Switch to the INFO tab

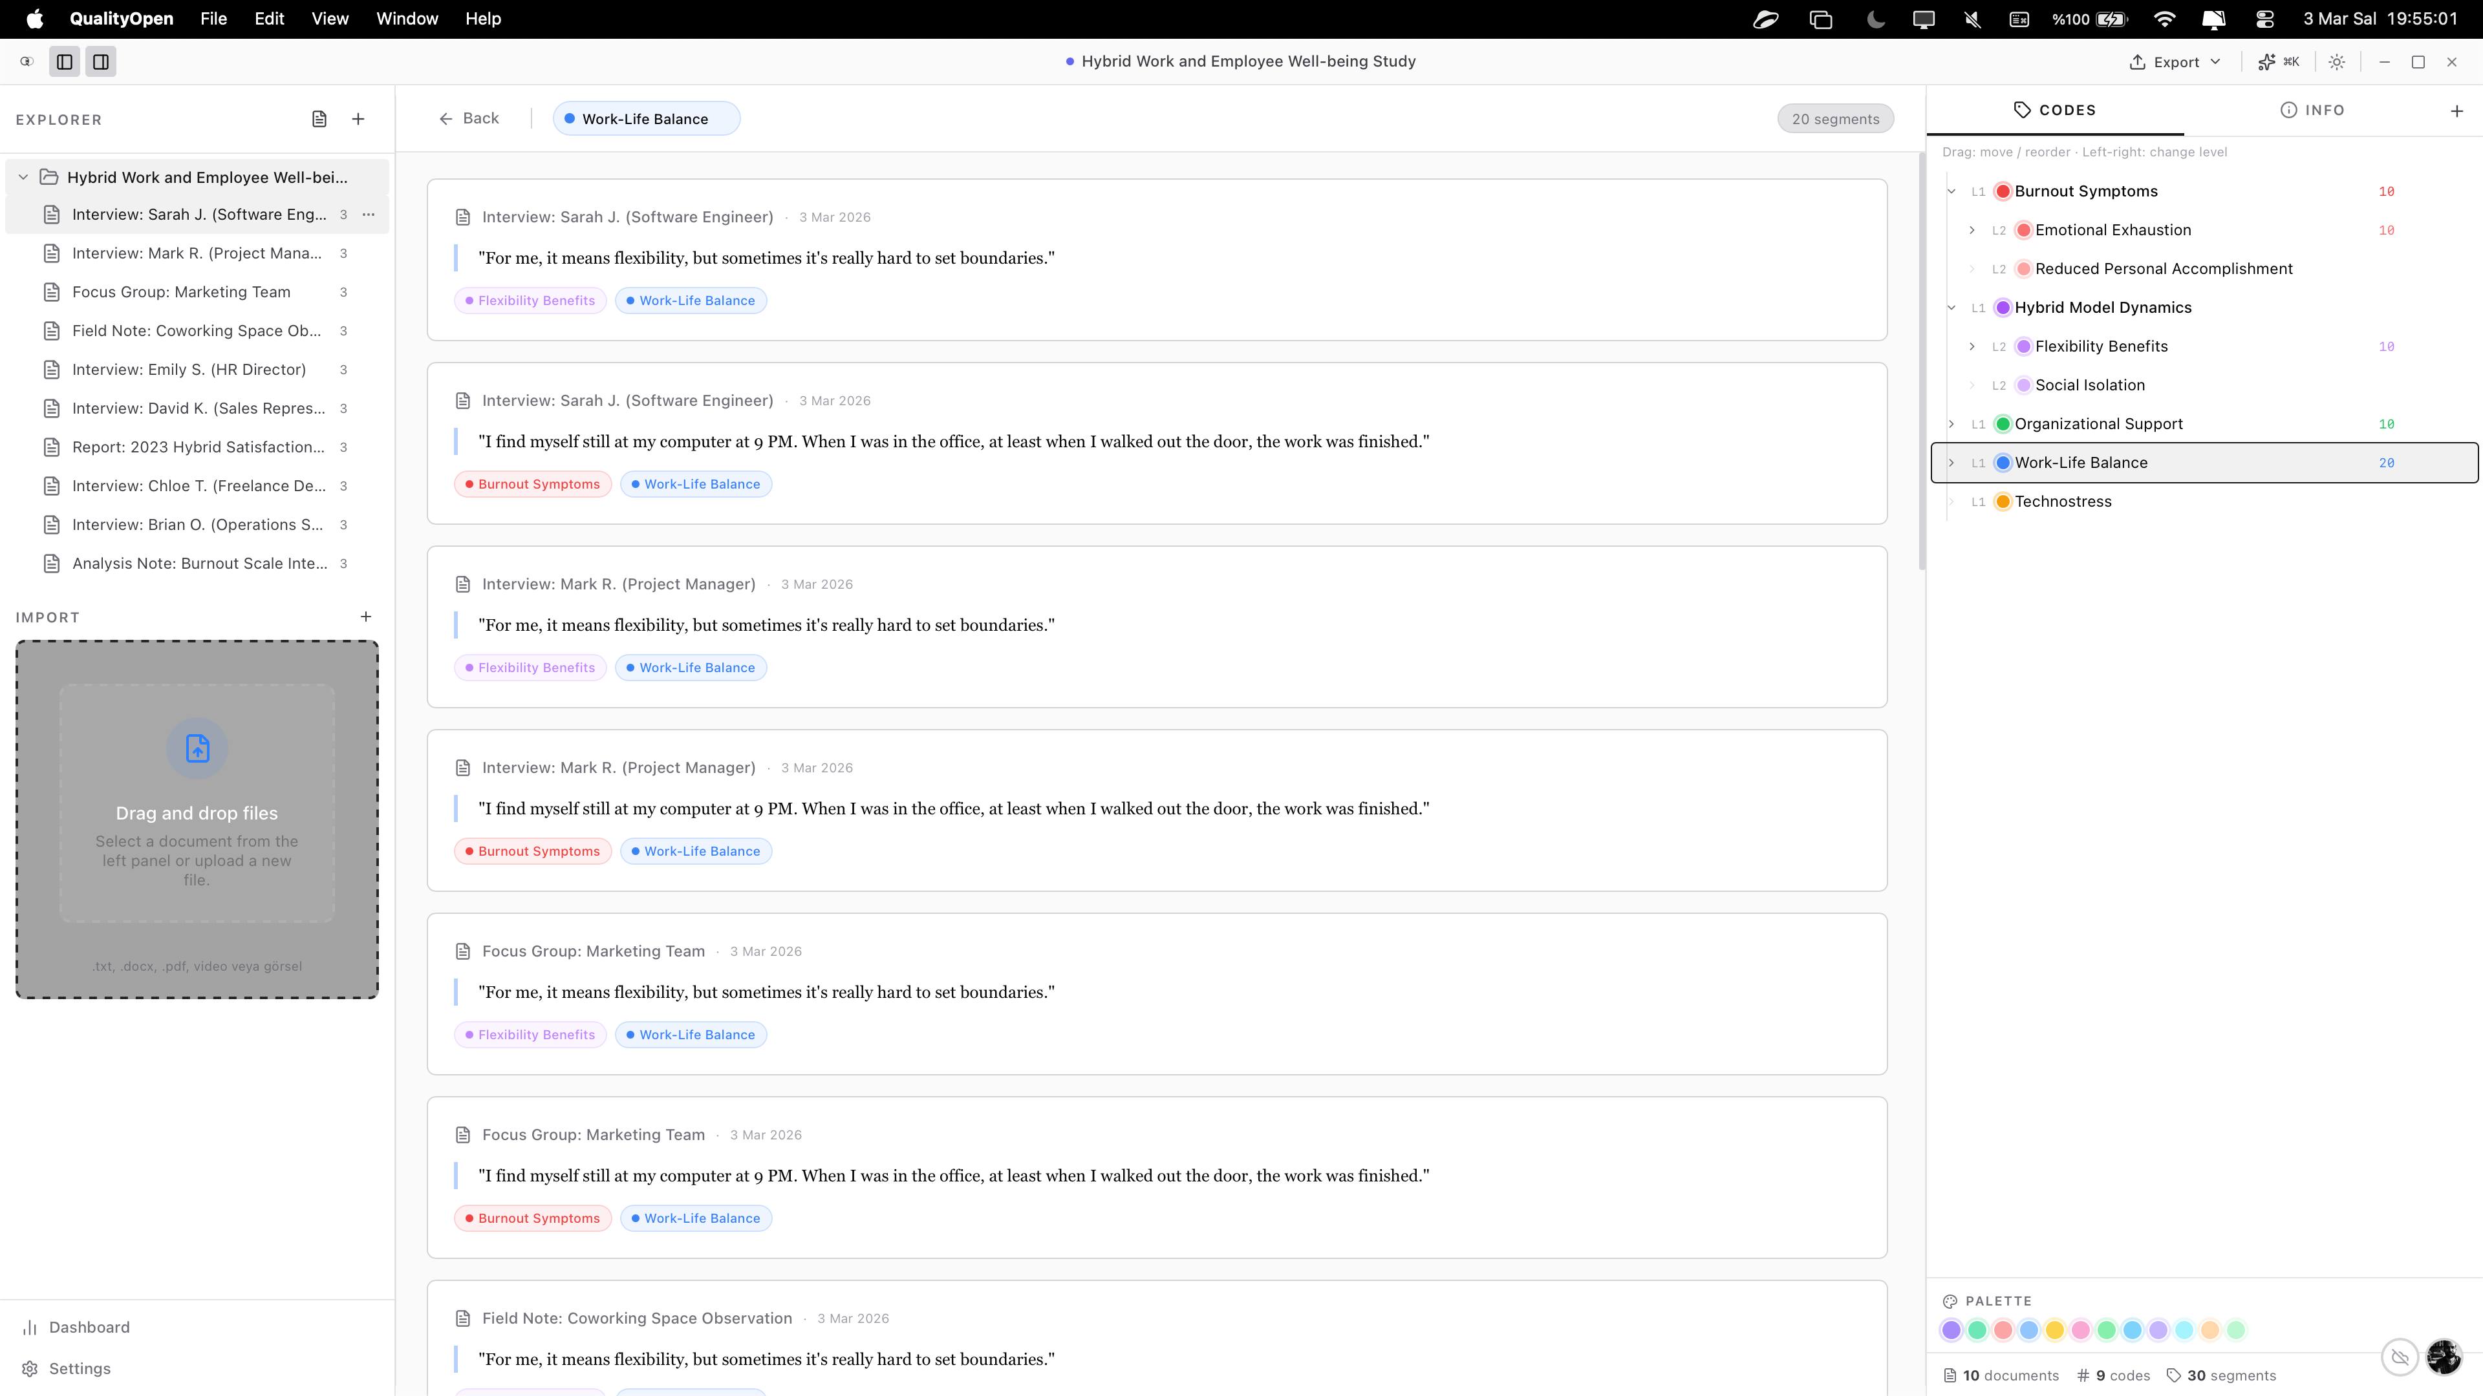2312,111
